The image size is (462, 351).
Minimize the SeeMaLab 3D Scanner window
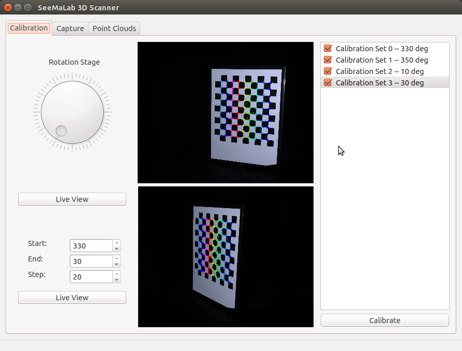pyautogui.click(x=18, y=7)
